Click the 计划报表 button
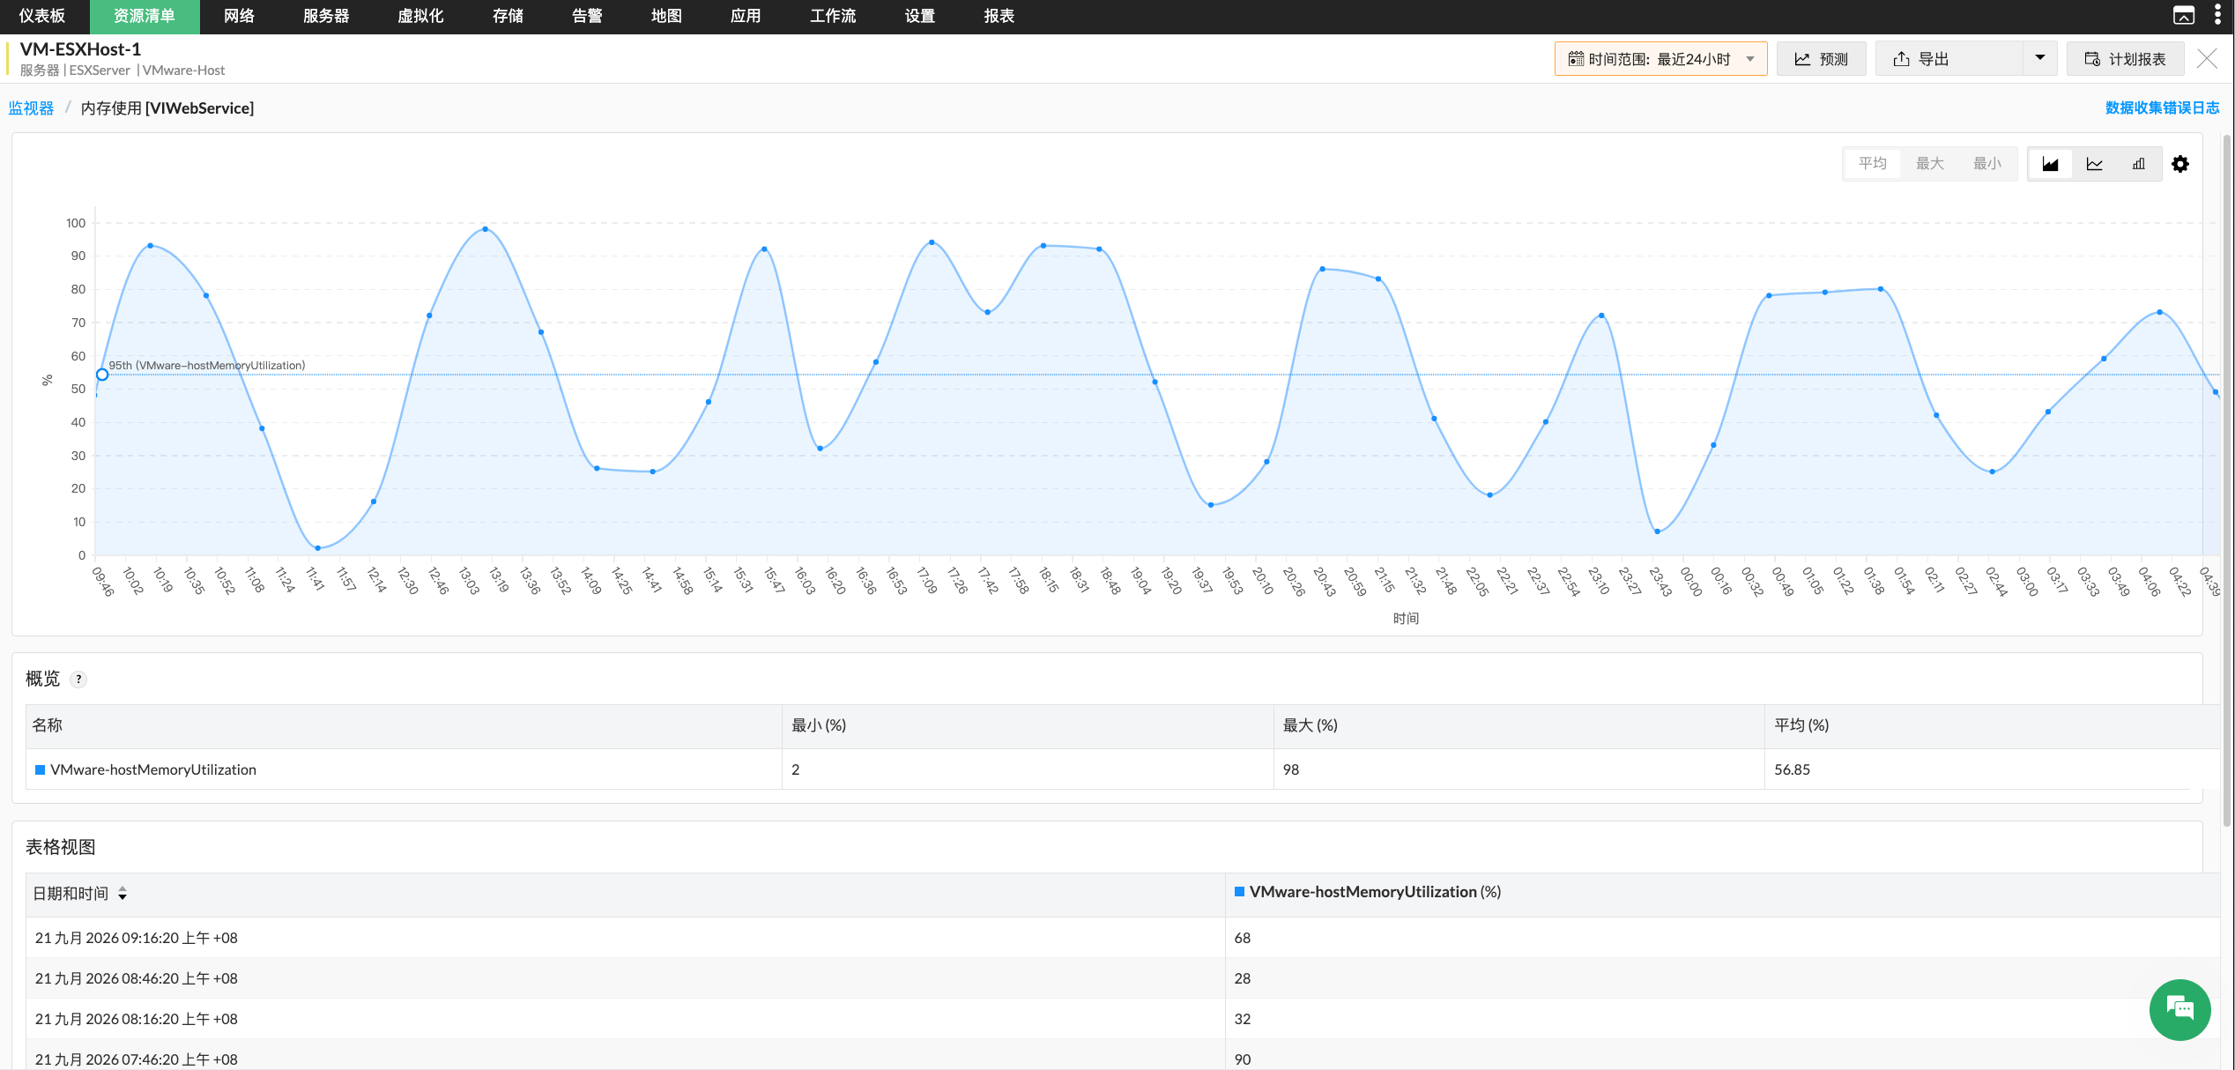 [2125, 59]
